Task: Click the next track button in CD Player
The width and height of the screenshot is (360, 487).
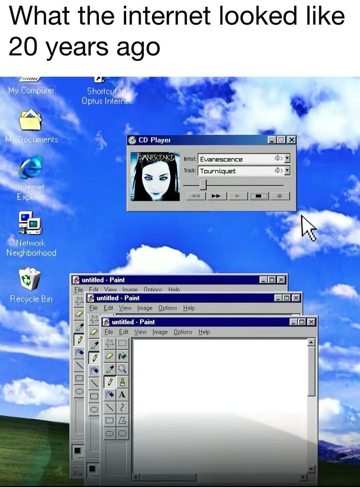Action: click(217, 196)
